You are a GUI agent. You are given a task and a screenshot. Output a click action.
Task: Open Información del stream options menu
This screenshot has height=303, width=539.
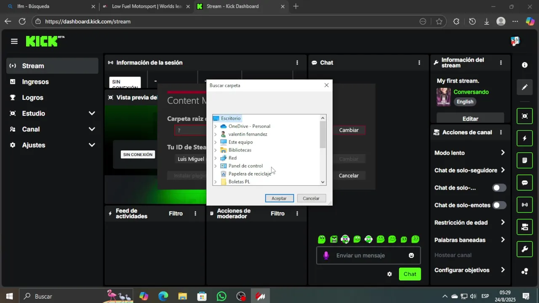pos(501,63)
